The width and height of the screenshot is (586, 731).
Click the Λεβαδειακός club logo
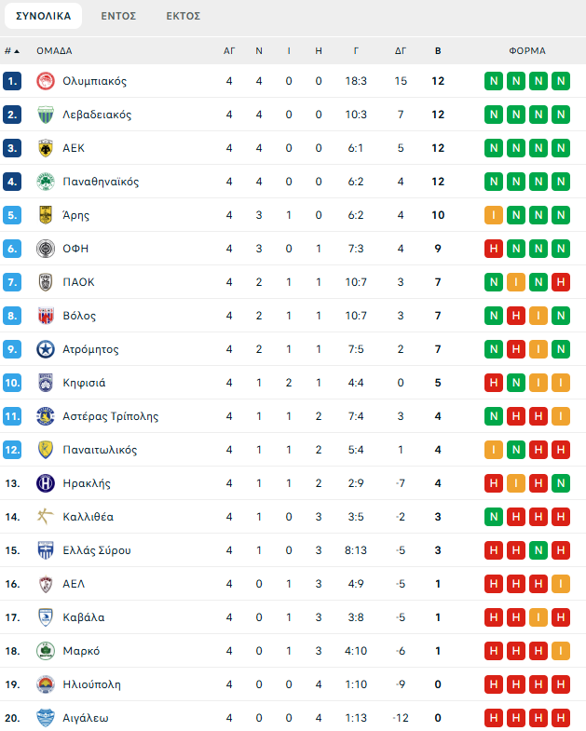pos(45,115)
